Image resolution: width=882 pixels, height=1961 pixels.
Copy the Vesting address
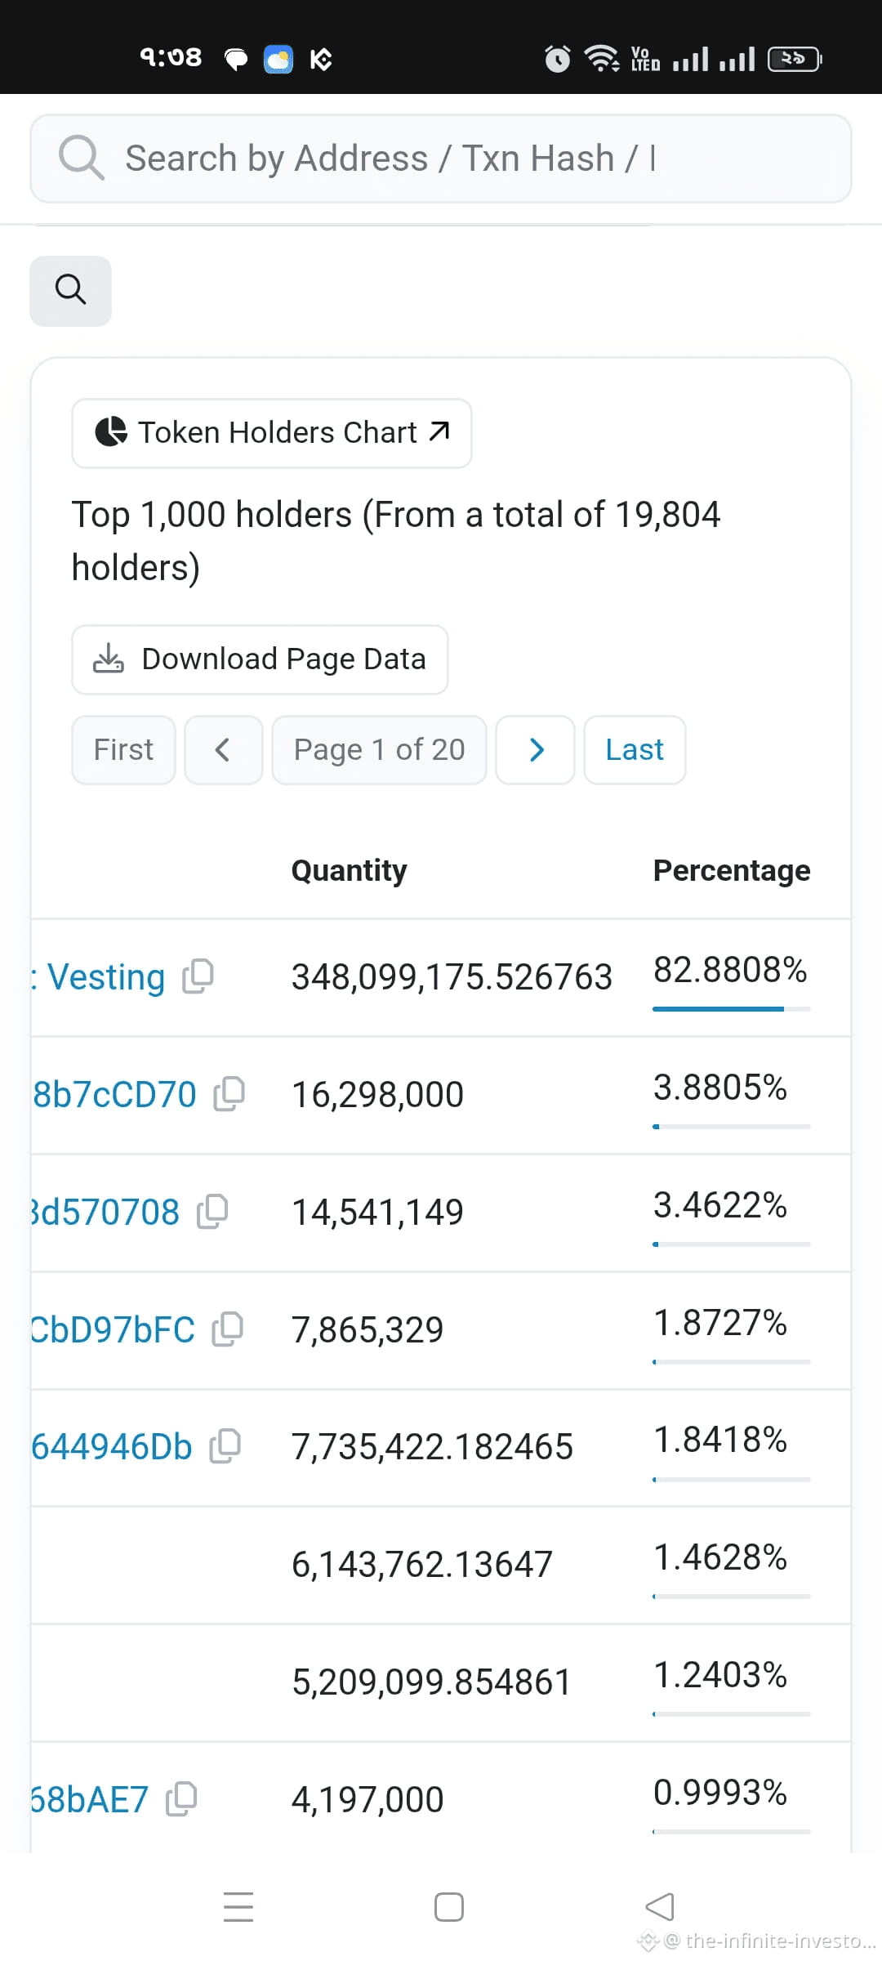click(198, 976)
